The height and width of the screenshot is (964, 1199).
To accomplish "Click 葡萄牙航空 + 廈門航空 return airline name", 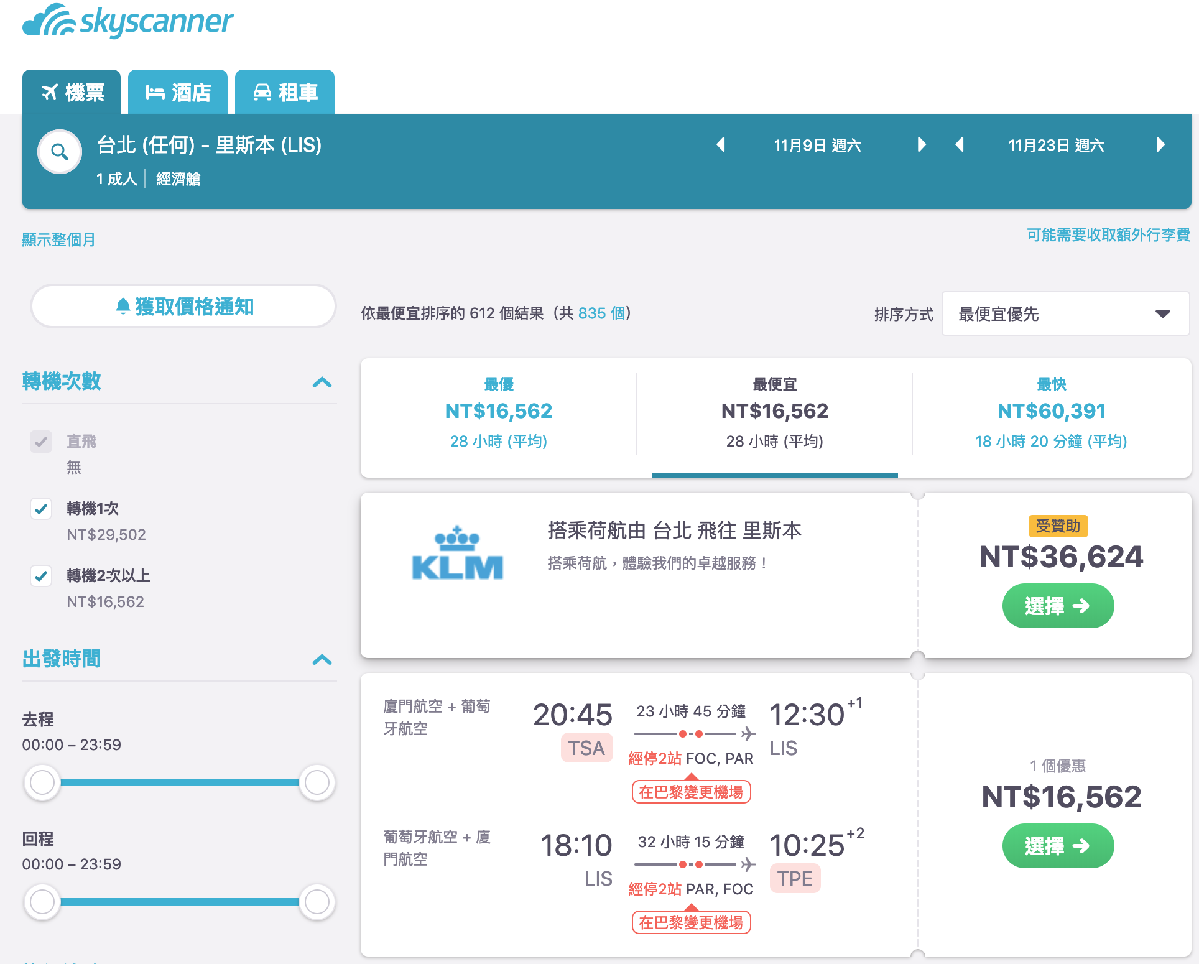I will pos(437,848).
